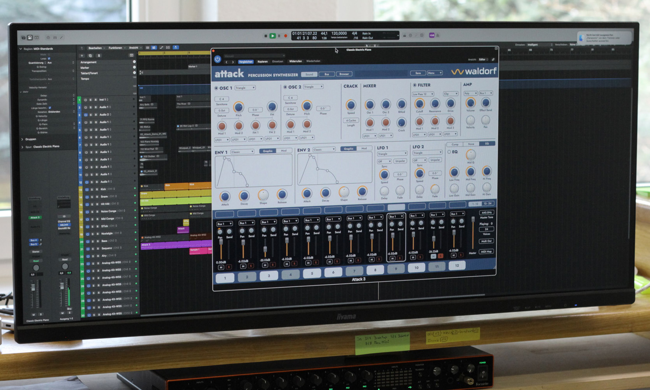Open the Library panel in Logic toolbar
The width and height of the screenshot is (650, 390).
tap(23, 38)
